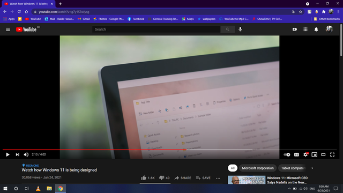The height and width of the screenshot is (193, 343).
Task: Close the Windows 11 video tab
Action: click(52, 4)
